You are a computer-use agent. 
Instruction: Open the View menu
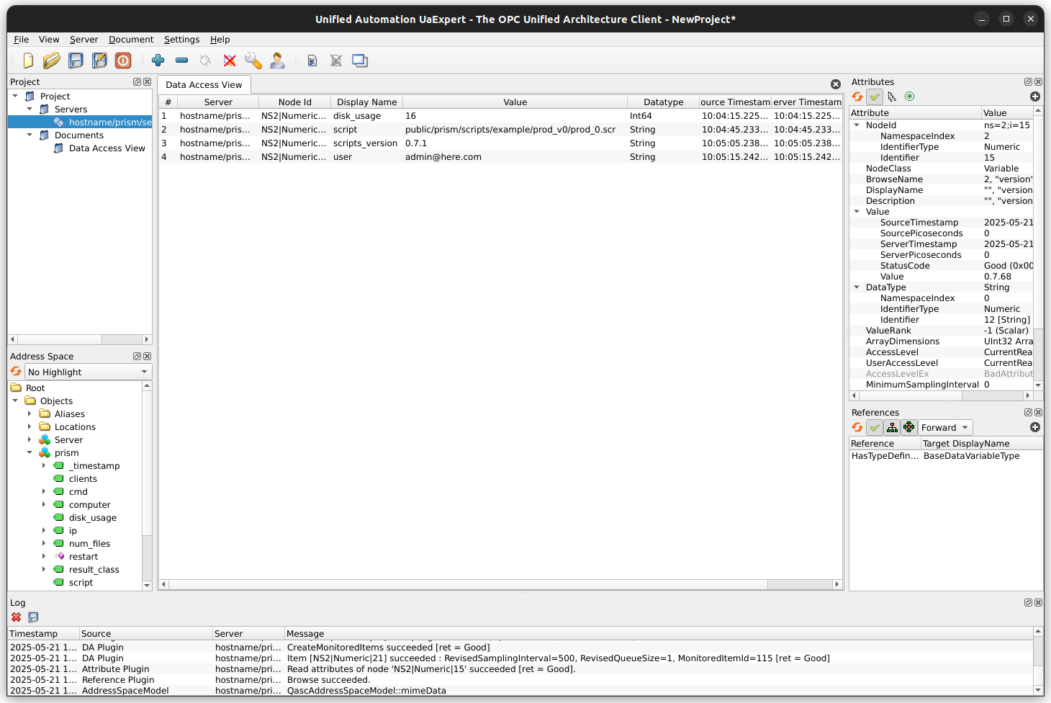click(x=49, y=40)
